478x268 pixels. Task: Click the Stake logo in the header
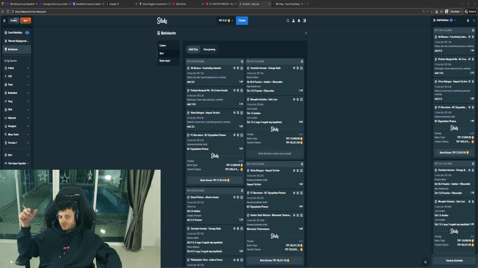[162, 20]
